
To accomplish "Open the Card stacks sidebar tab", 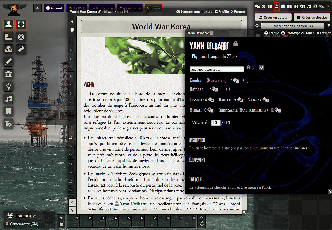I will pos(302,6).
